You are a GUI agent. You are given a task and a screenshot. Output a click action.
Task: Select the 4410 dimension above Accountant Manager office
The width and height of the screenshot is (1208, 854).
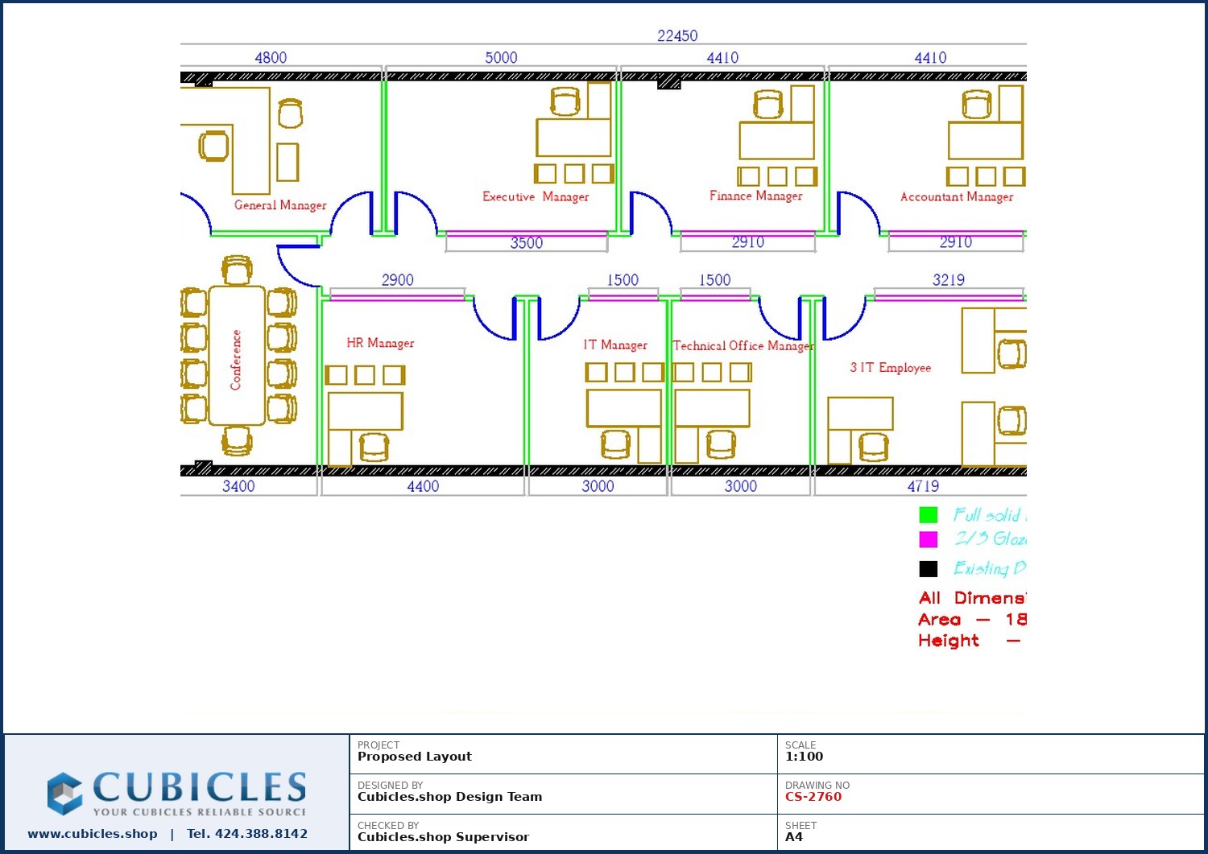click(930, 57)
